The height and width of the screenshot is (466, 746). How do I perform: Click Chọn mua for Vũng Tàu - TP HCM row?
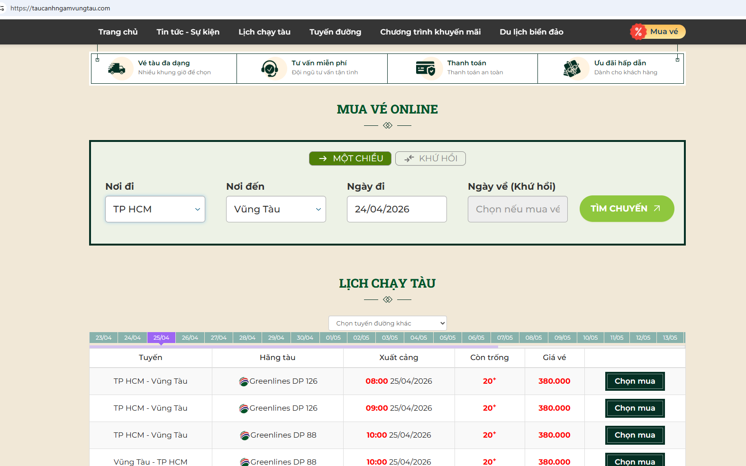635,460
